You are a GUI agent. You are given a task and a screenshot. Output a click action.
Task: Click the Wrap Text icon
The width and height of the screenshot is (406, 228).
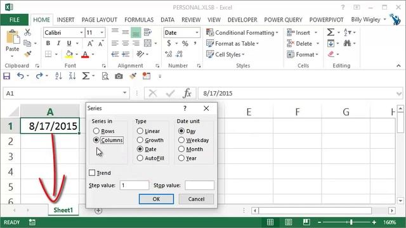pos(148,32)
